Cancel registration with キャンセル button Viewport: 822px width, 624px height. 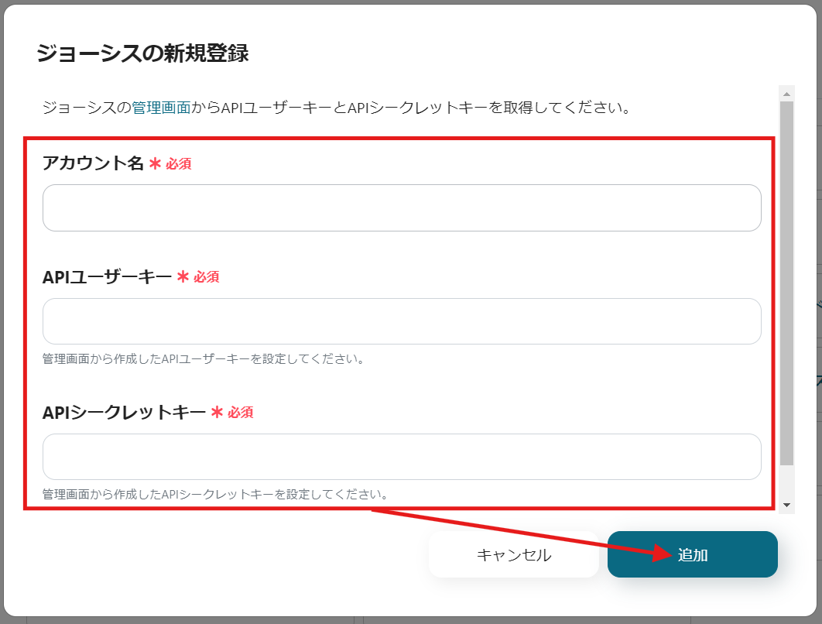(514, 554)
